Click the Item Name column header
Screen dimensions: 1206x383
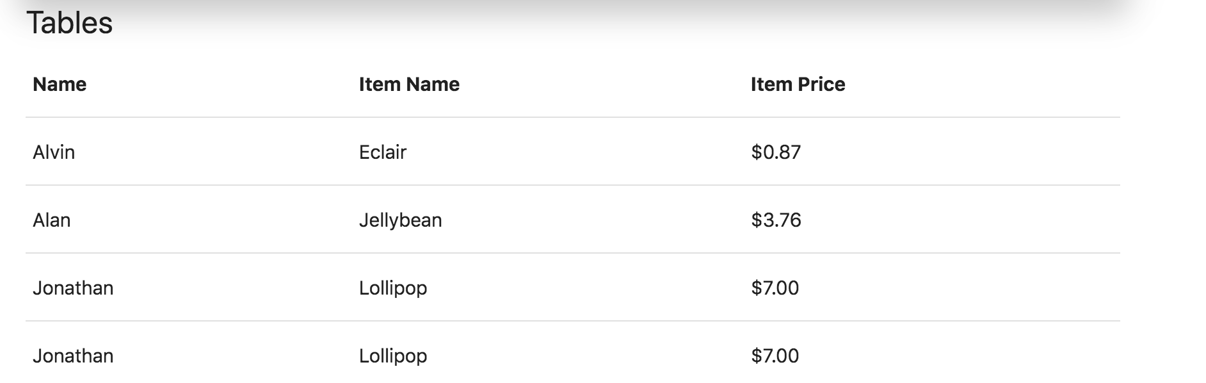click(x=409, y=85)
